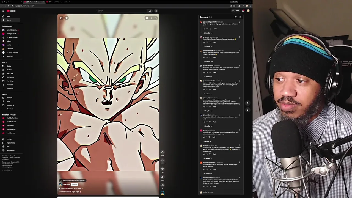Open the YouTube hamburger guide menu
This screenshot has height=198, width=352.
(x=3, y=11)
